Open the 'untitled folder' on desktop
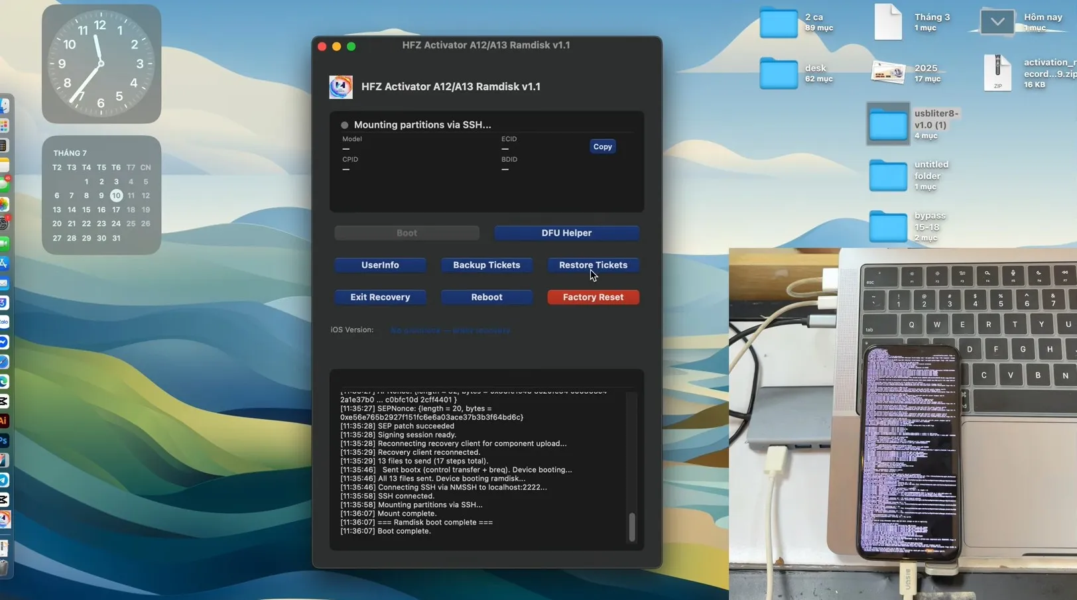The width and height of the screenshot is (1077, 600). pyautogui.click(x=888, y=175)
